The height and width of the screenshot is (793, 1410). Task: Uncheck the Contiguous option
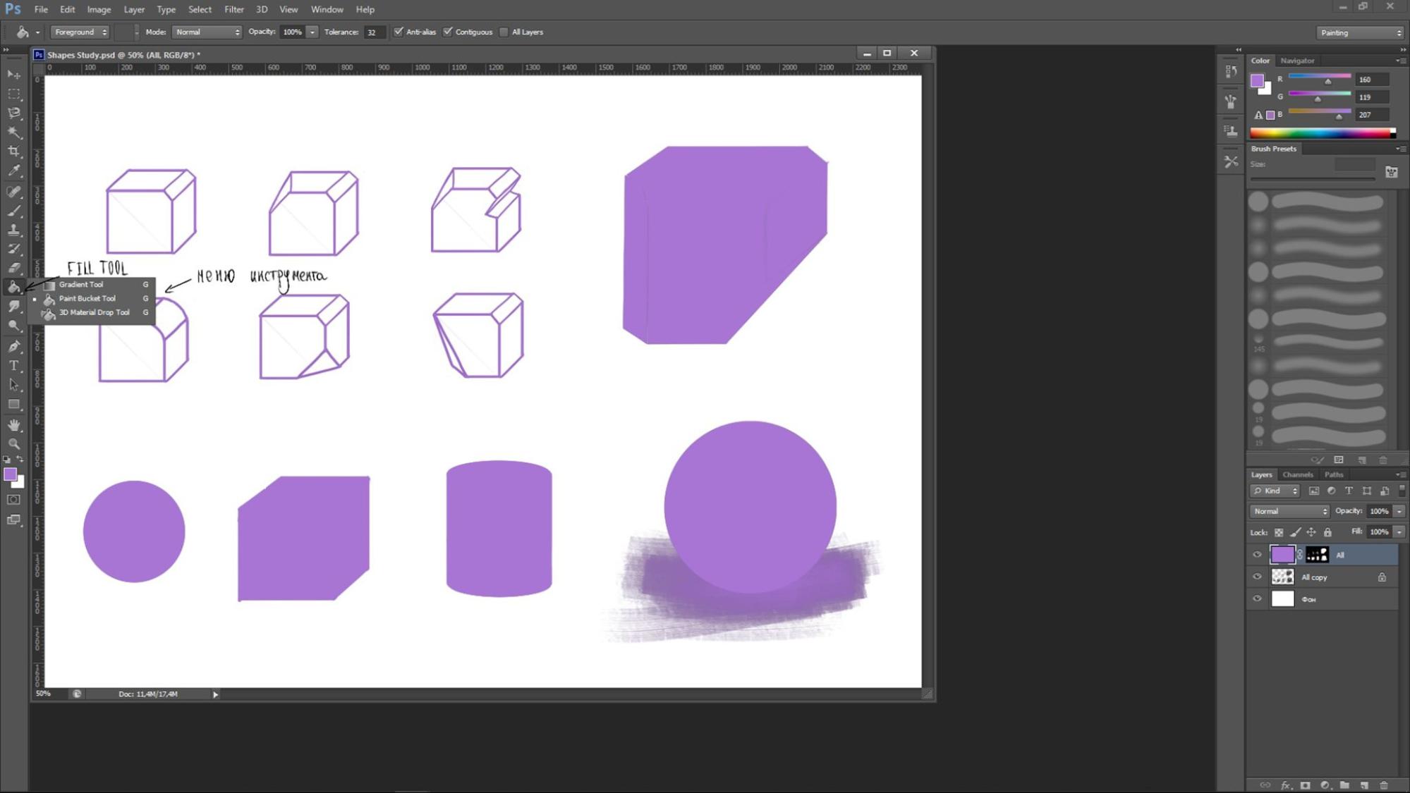[448, 32]
